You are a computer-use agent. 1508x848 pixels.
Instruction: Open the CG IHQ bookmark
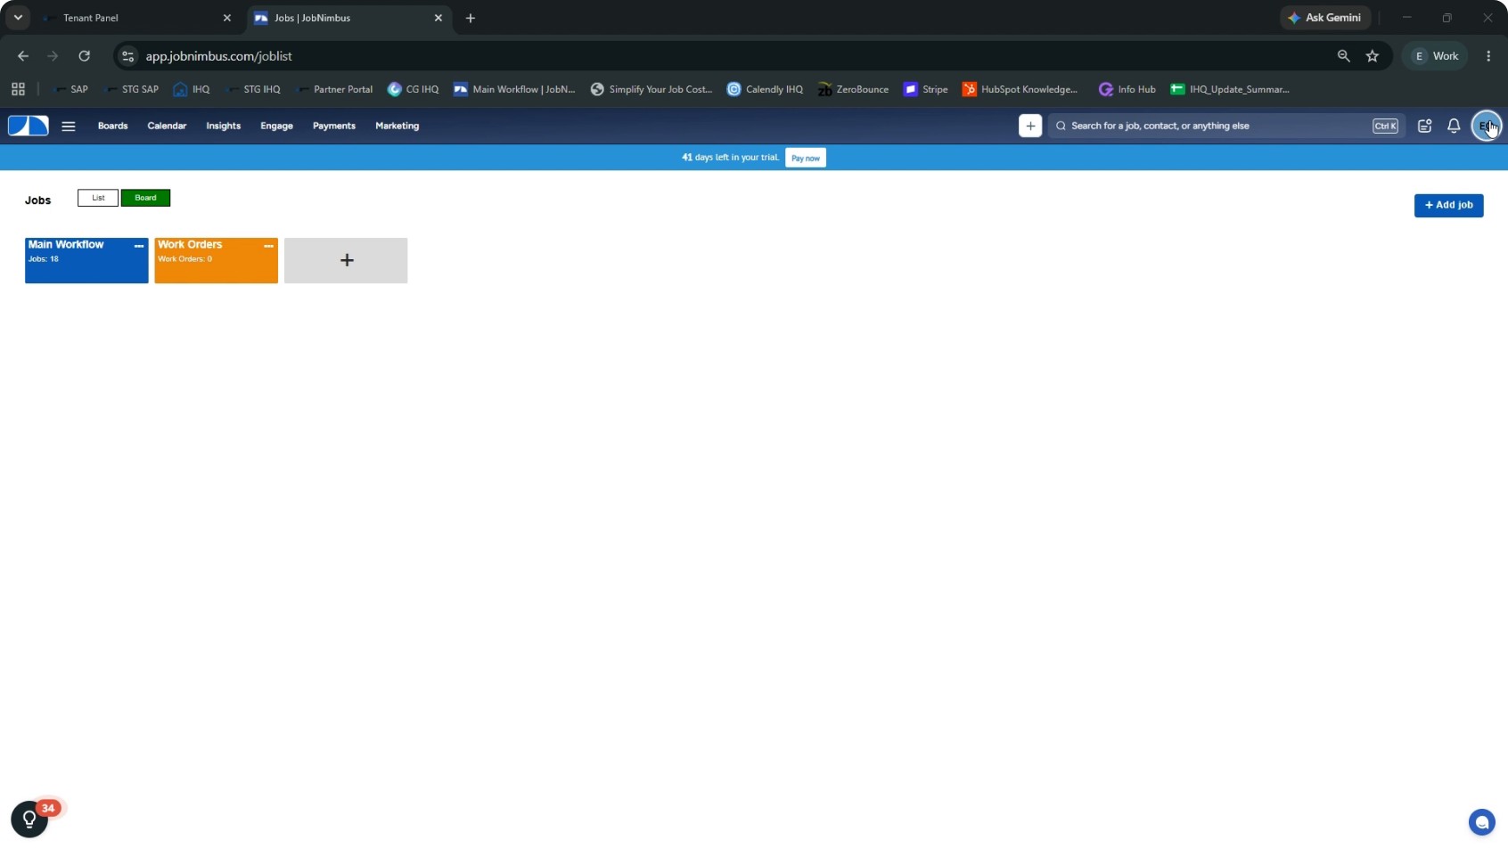coord(414,89)
